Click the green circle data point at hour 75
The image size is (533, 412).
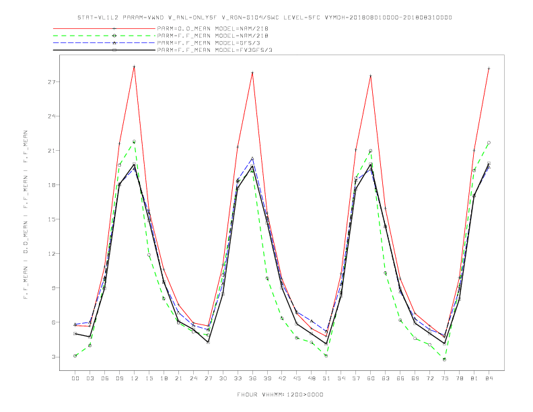445,359
